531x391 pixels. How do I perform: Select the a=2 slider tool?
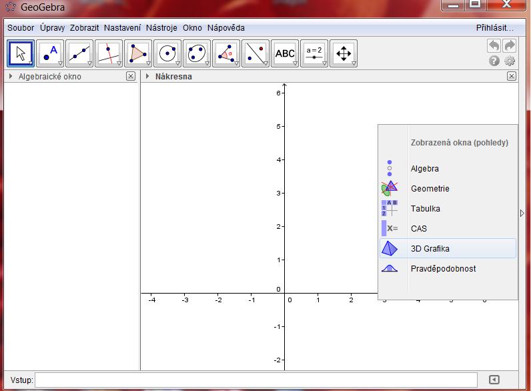314,53
